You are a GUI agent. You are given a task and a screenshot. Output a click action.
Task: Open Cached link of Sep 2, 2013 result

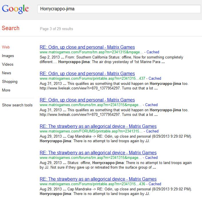coord(153,52)
